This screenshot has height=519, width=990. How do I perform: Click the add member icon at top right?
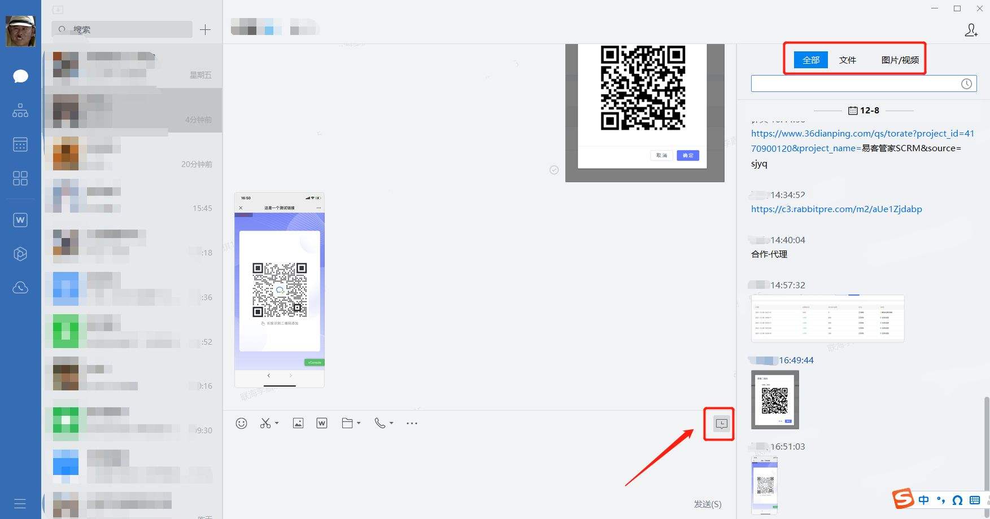[971, 30]
